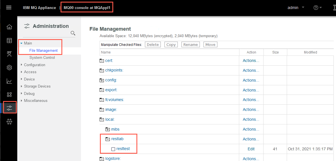Click the Modified column header
This screenshot has width=336, height=161.
(x=311, y=52)
